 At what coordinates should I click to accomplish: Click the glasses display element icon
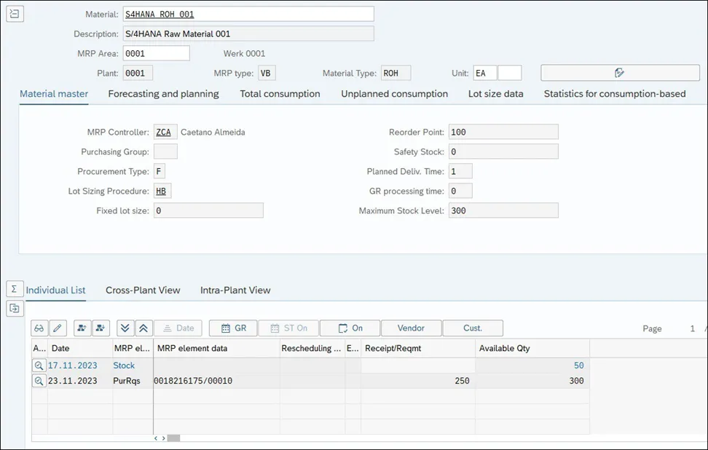39,328
